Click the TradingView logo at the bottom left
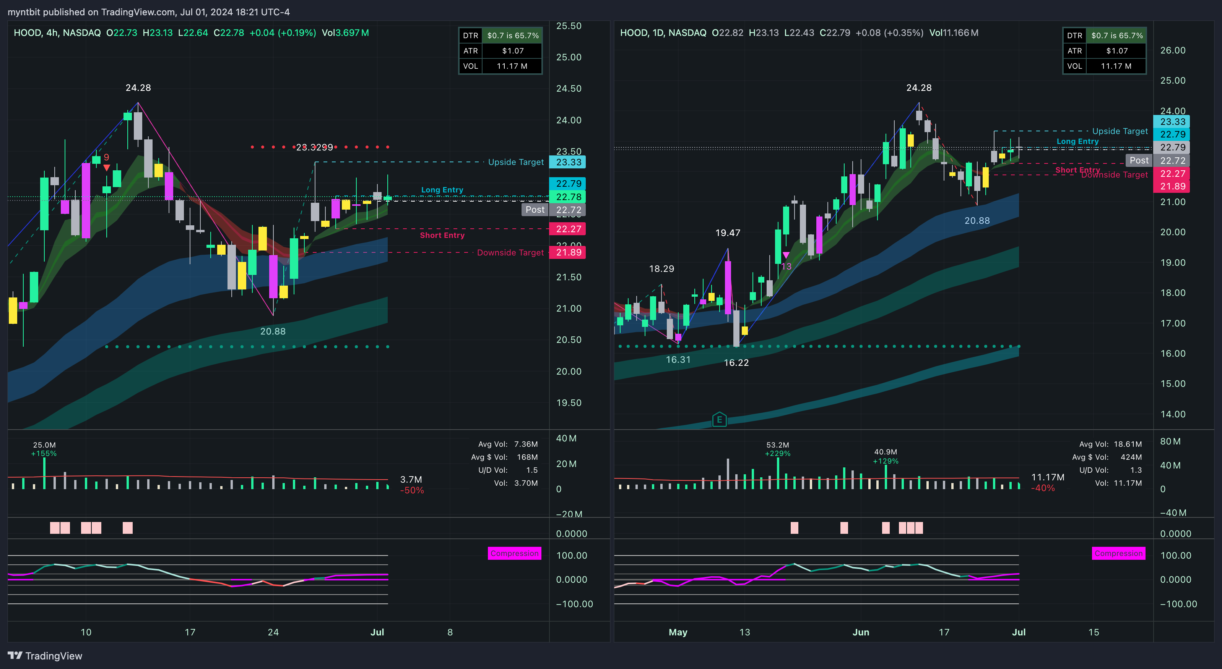 click(45, 656)
